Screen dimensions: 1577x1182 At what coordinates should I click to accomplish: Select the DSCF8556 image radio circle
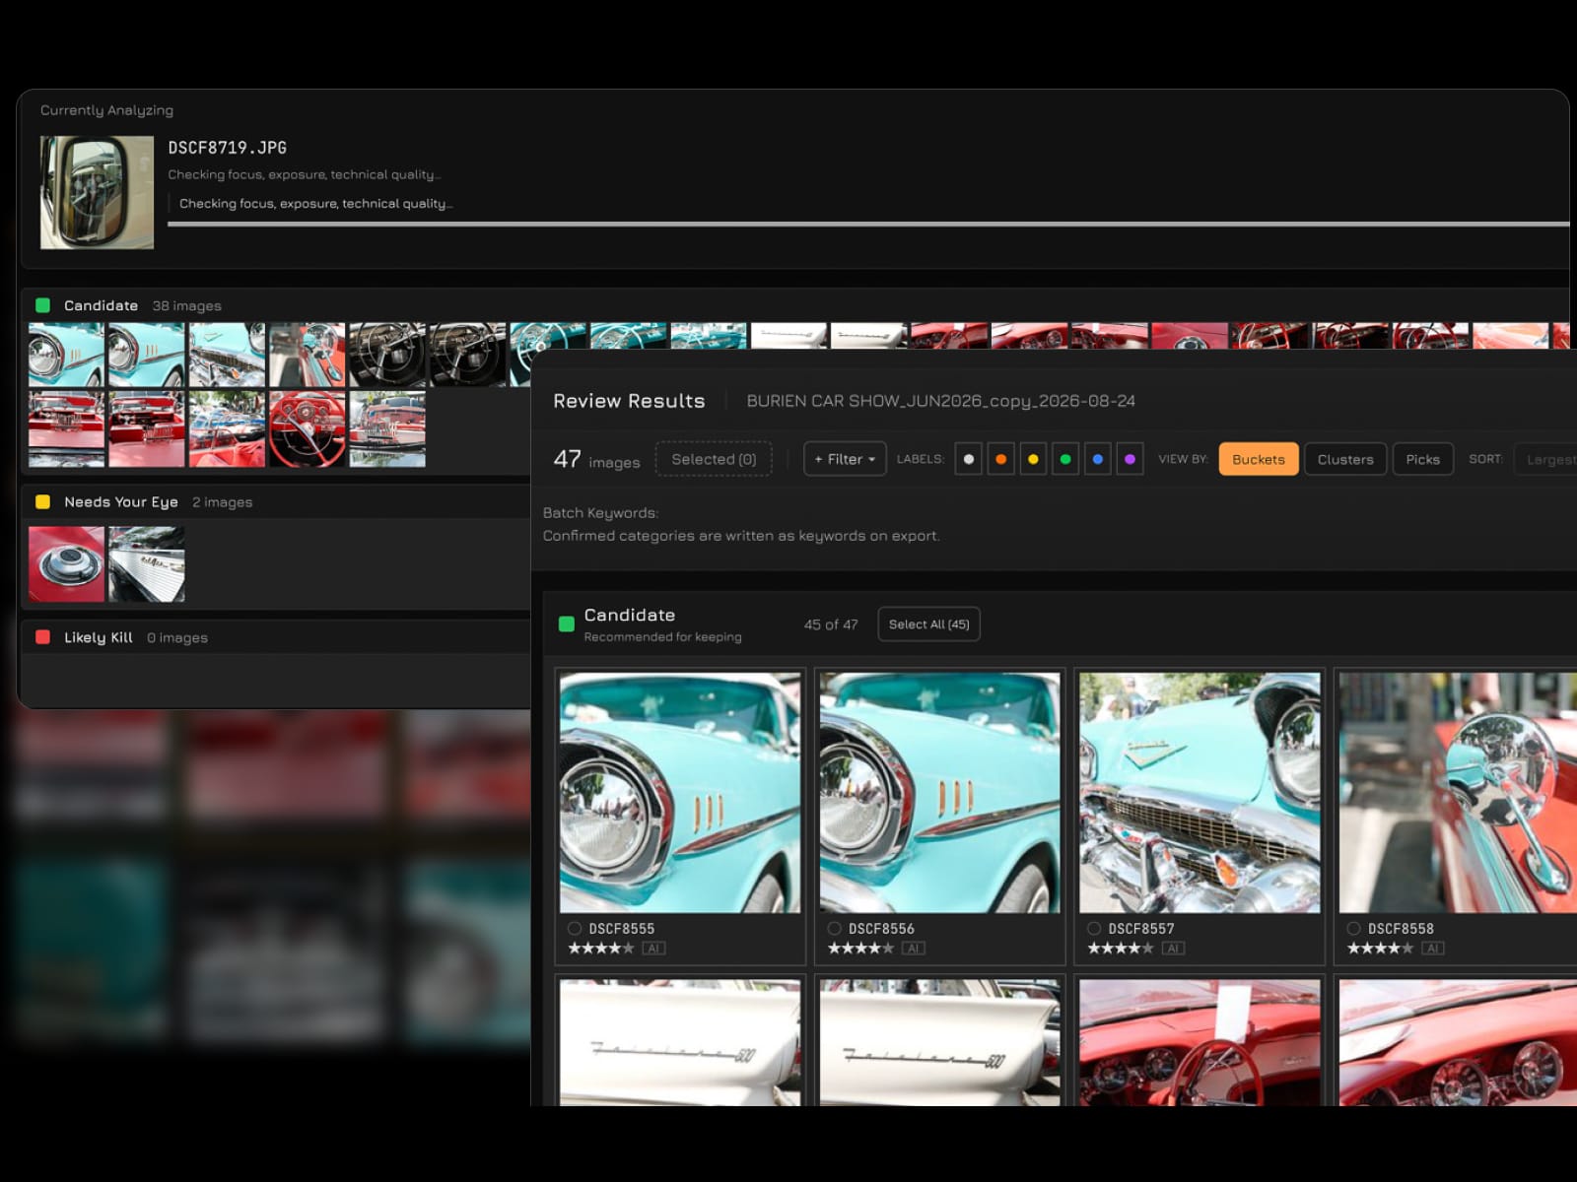[835, 928]
